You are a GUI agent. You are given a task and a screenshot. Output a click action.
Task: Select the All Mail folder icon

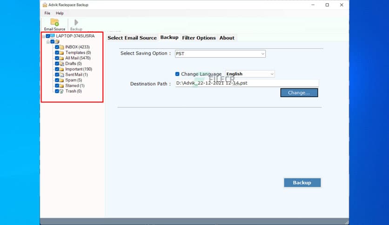[61, 58]
